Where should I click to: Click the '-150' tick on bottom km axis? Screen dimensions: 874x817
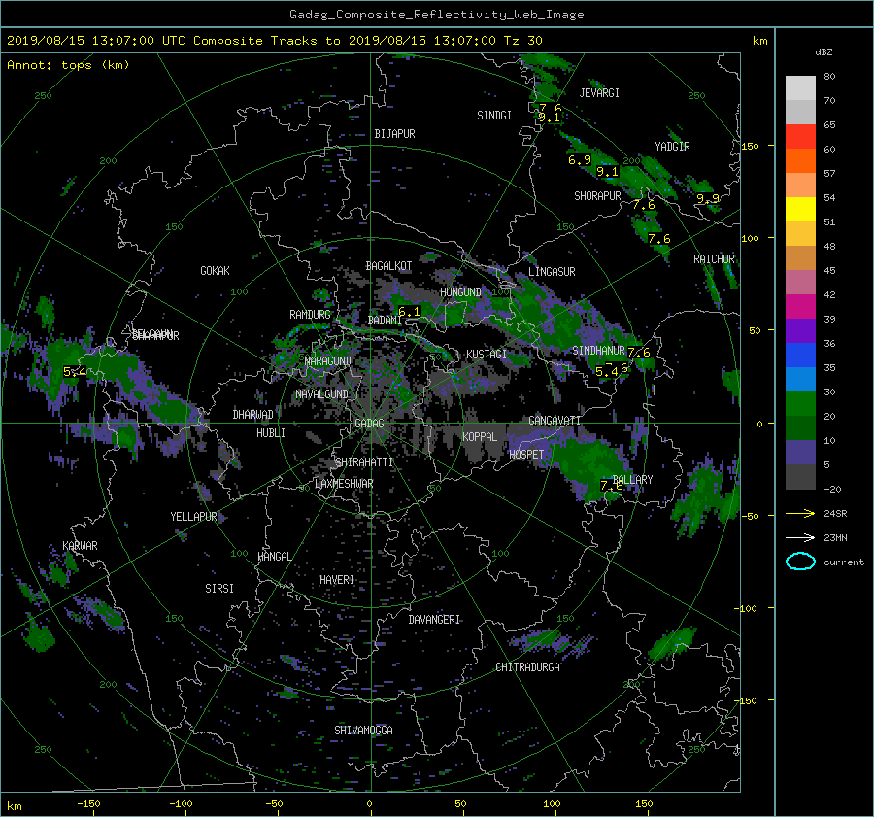(88, 804)
